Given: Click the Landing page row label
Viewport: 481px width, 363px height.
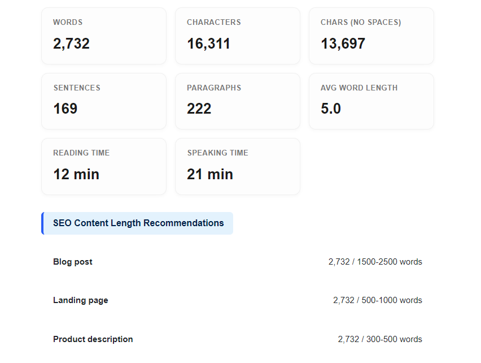Looking at the screenshot, I should [81, 300].
